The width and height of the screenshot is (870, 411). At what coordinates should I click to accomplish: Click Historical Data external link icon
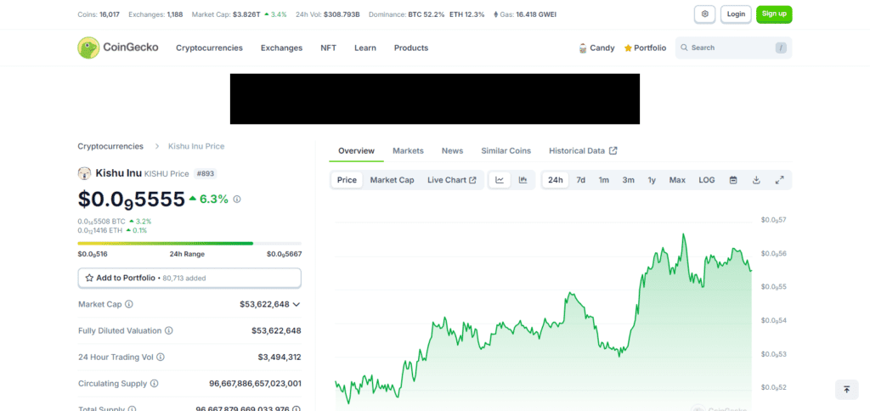click(613, 150)
